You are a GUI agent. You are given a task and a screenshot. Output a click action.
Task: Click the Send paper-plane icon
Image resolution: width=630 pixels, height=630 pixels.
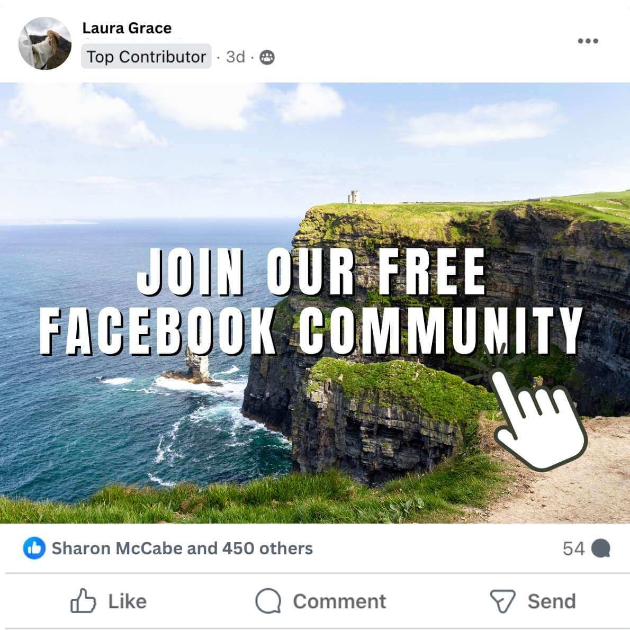[502, 601]
